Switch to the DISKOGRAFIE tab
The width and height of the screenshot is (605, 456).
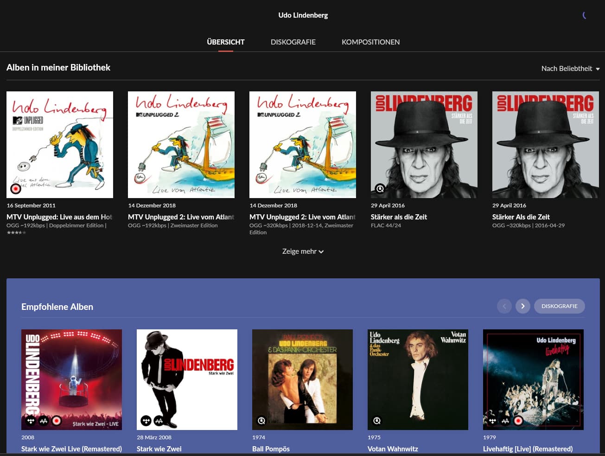click(293, 42)
